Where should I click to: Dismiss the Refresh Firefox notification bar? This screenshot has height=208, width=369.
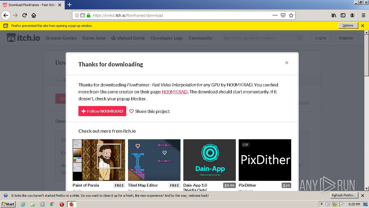363,196
